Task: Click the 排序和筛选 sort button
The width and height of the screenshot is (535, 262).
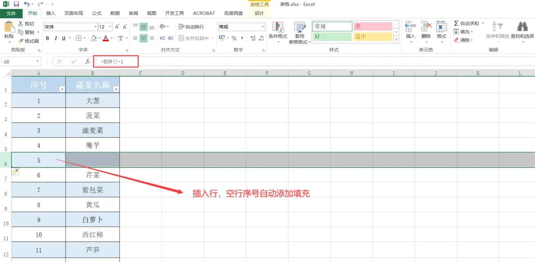Action: (497, 26)
